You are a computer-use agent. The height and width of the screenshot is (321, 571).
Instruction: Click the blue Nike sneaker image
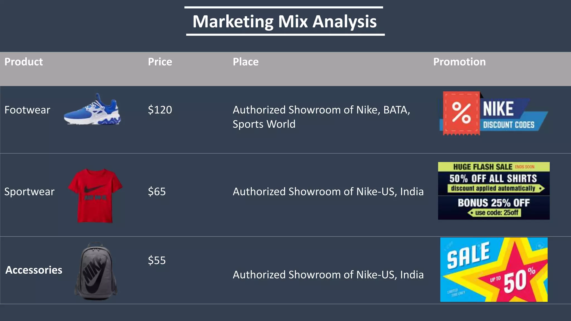tap(92, 110)
